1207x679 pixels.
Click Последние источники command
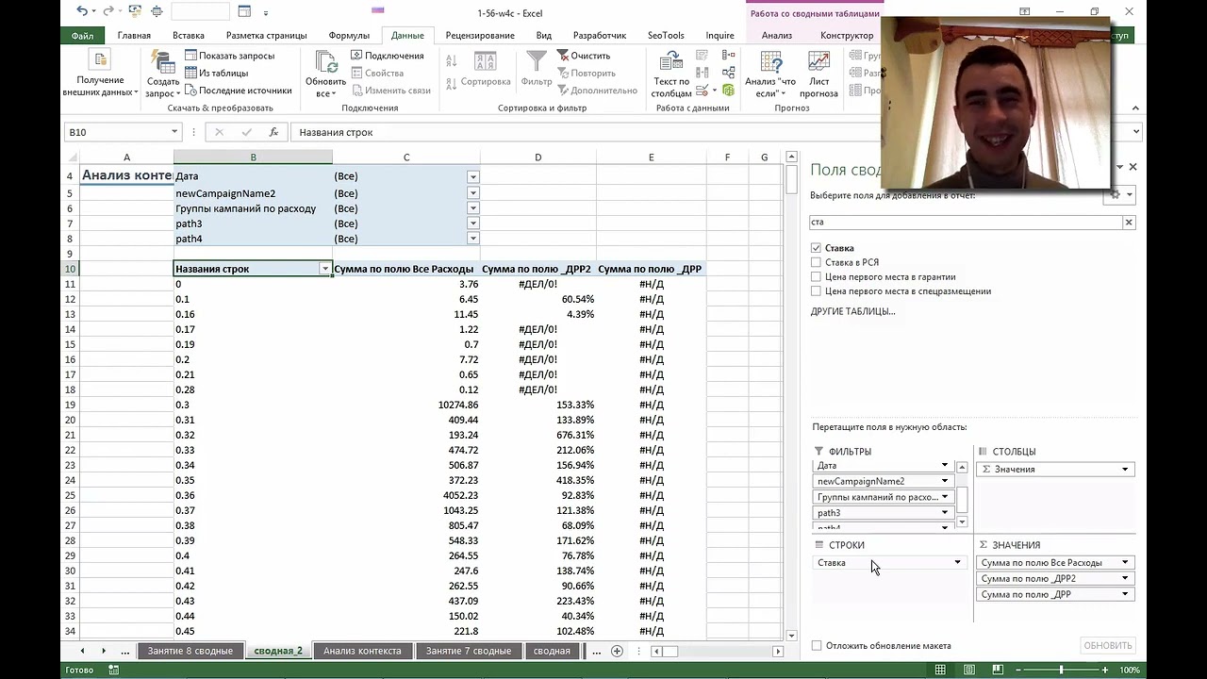pyautogui.click(x=238, y=91)
